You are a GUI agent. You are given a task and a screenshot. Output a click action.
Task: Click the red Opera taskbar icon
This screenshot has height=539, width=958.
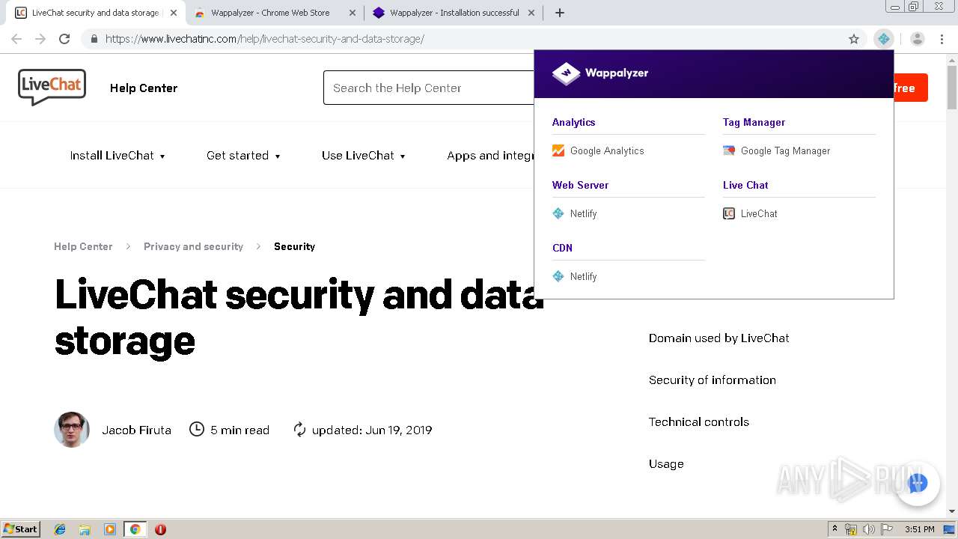(160, 529)
